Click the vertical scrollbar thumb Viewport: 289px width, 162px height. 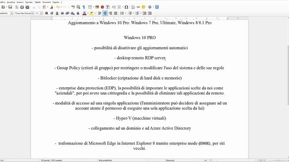point(288,75)
